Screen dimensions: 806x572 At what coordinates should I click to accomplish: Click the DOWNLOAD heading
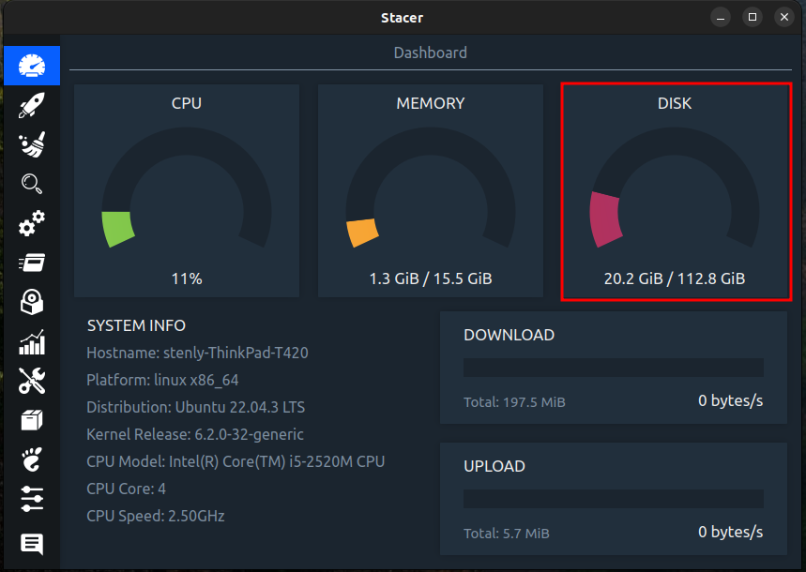coord(509,335)
